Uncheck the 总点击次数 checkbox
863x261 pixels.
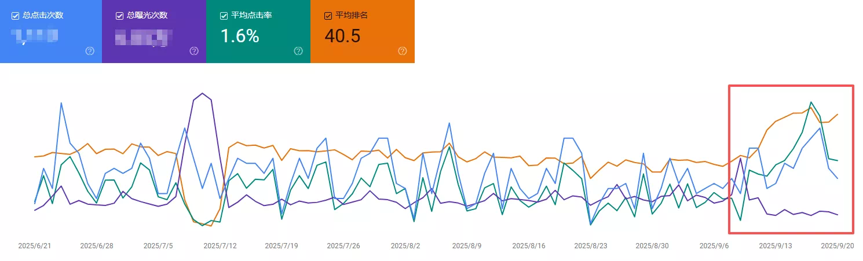tap(16, 16)
